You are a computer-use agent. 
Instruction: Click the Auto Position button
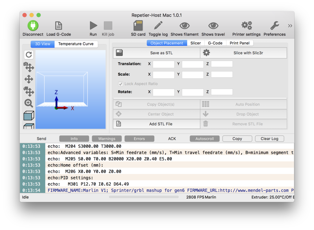click(243, 104)
